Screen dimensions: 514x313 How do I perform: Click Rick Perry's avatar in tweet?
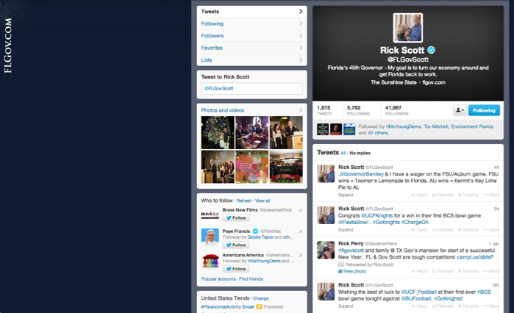tap(326, 250)
